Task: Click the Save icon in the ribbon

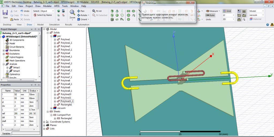Action: coord(5,13)
